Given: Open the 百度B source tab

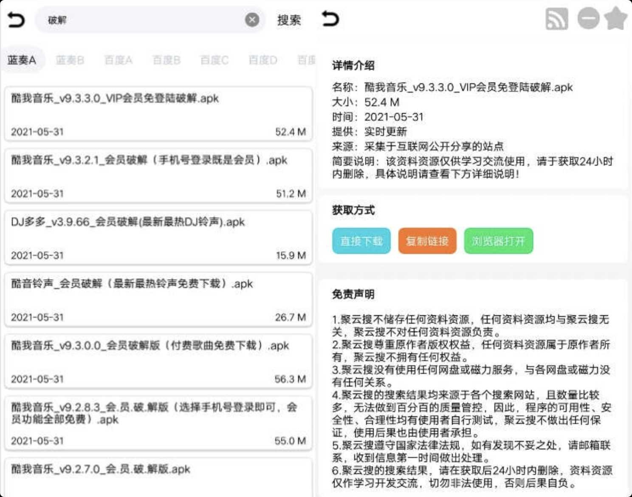Looking at the screenshot, I should (166, 60).
